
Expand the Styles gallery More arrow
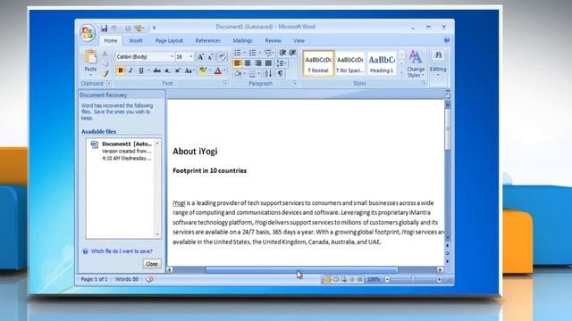pyautogui.click(x=401, y=73)
